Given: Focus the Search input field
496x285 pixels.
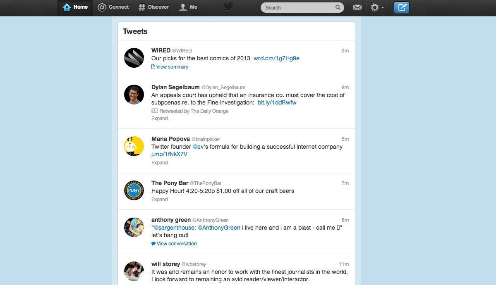Looking at the screenshot, I should tap(299, 7).
